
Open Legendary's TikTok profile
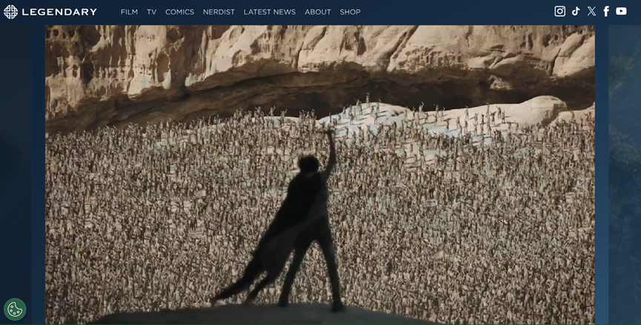pyautogui.click(x=576, y=11)
